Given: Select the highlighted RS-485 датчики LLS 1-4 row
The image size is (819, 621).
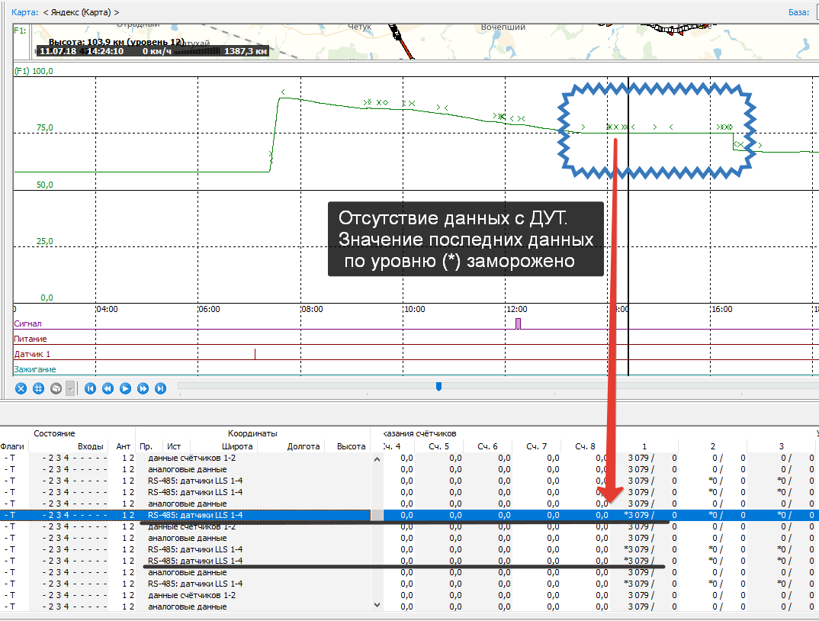Looking at the screenshot, I should (x=196, y=516).
